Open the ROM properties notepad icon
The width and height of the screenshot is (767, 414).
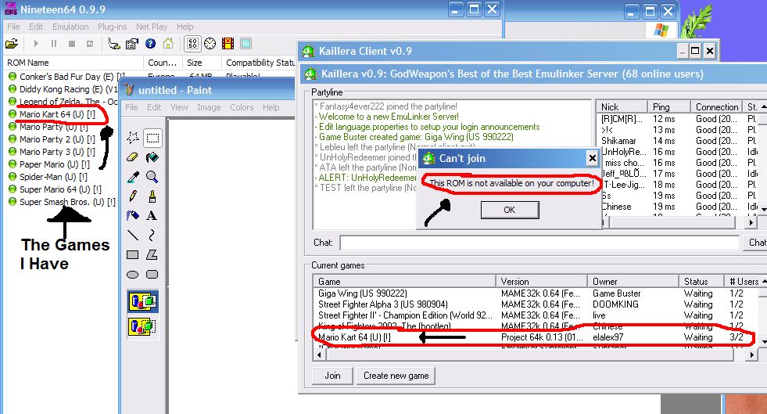coord(132,44)
